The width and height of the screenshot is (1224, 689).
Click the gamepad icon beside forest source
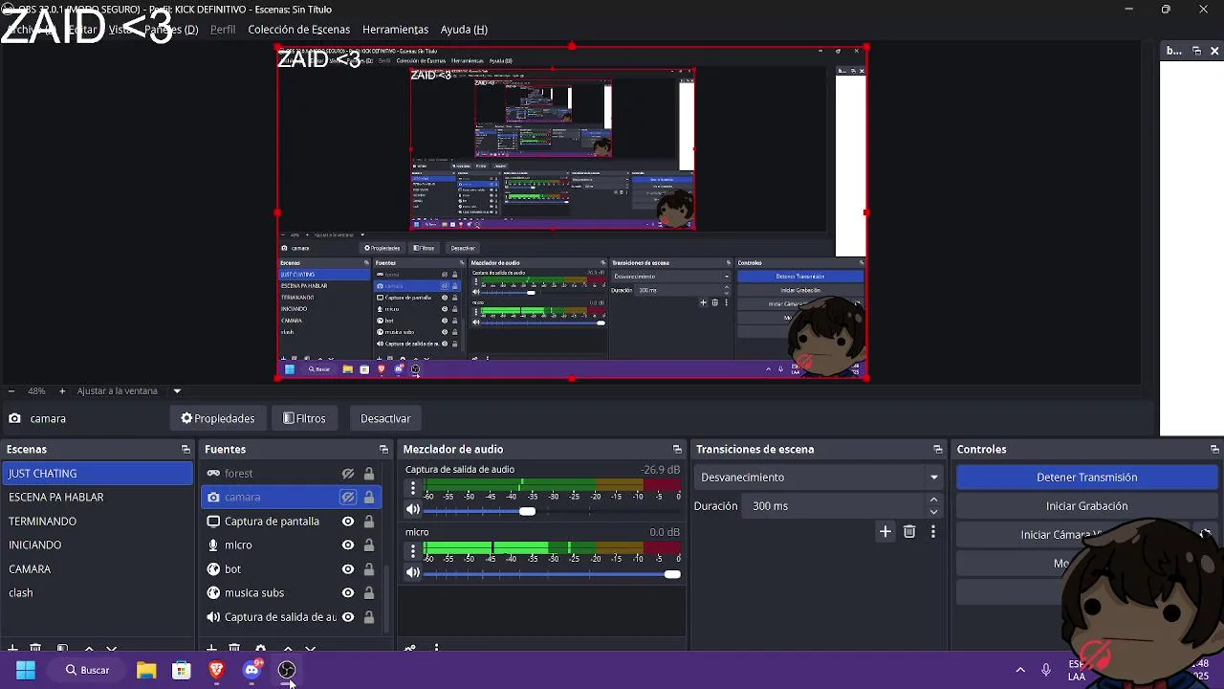[x=213, y=473]
